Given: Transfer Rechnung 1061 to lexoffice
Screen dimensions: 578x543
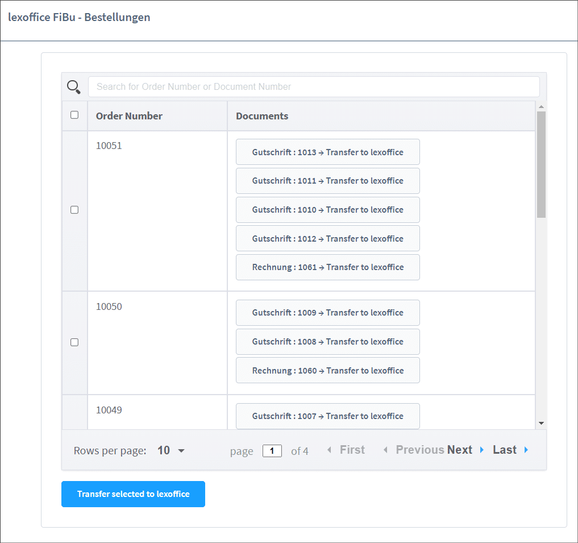Looking at the screenshot, I should tap(328, 267).
